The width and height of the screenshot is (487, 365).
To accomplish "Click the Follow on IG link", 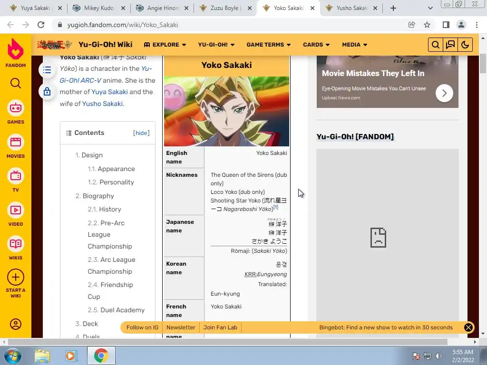I will pyautogui.click(x=142, y=327).
